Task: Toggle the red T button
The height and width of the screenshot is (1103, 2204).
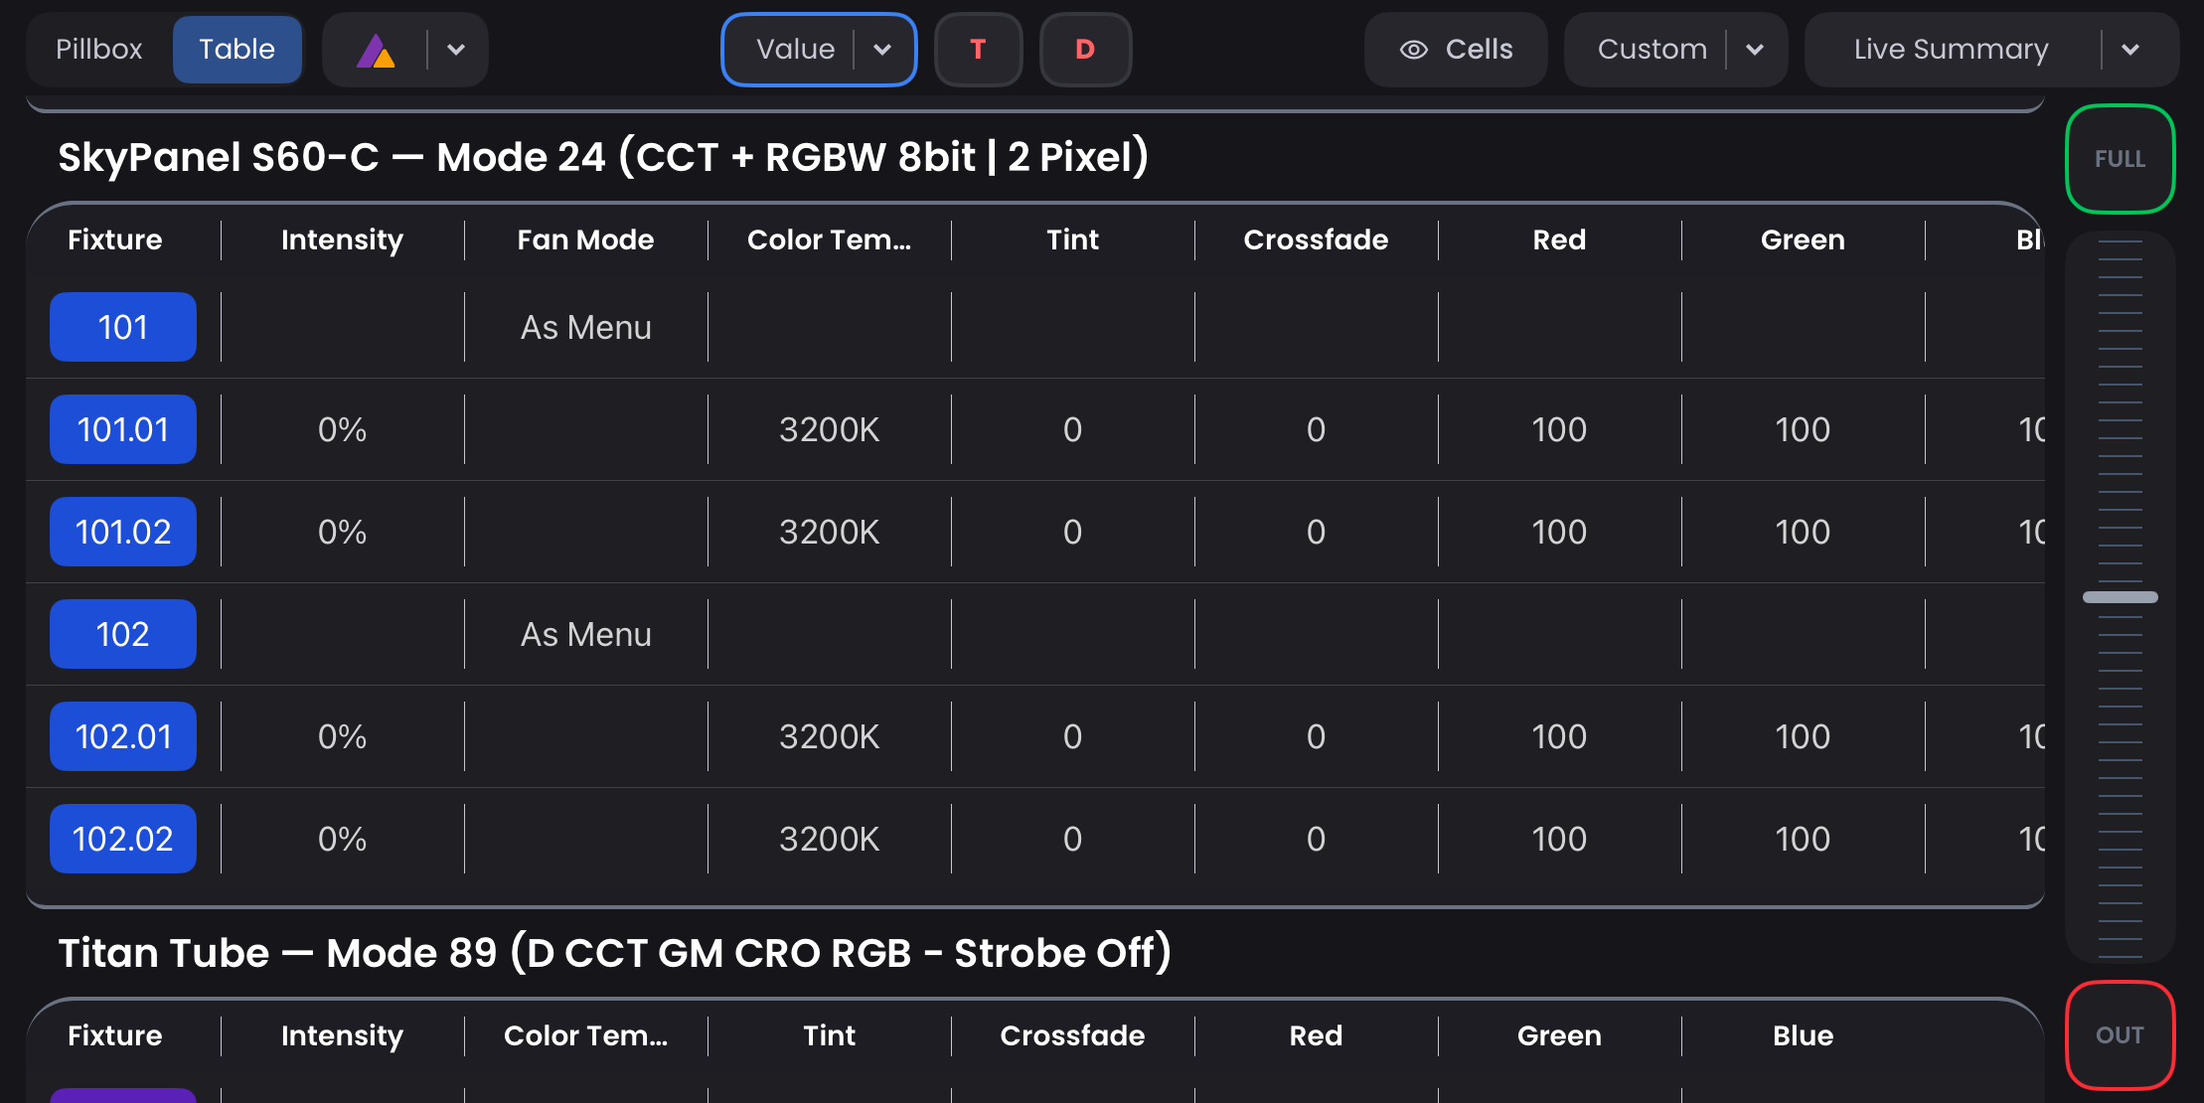Action: [978, 50]
